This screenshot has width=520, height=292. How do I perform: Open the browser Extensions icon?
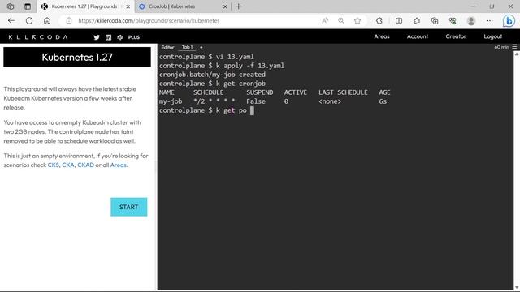379,20
